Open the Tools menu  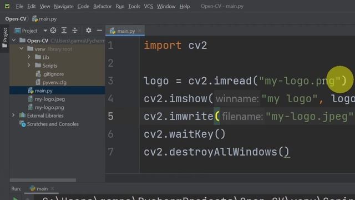(134, 6)
